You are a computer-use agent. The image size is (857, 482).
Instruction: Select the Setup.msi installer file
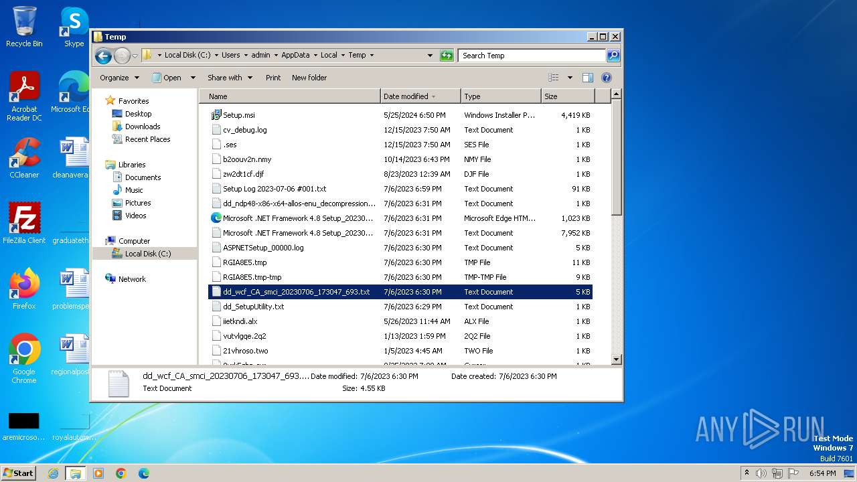(238, 115)
